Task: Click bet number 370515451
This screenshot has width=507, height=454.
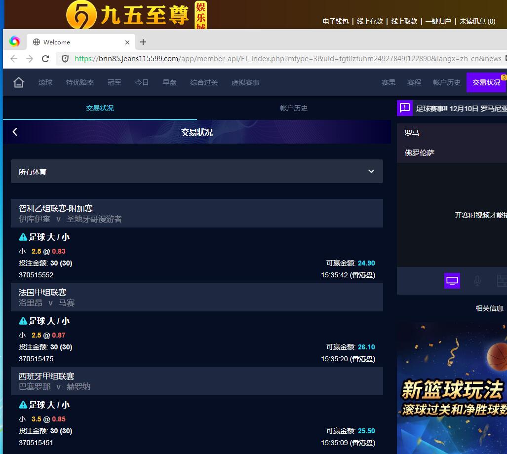Action: click(36, 443)
